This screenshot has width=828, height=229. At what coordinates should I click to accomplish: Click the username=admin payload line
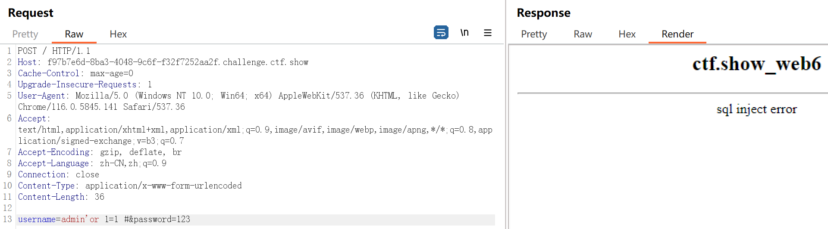coord(104,220)
